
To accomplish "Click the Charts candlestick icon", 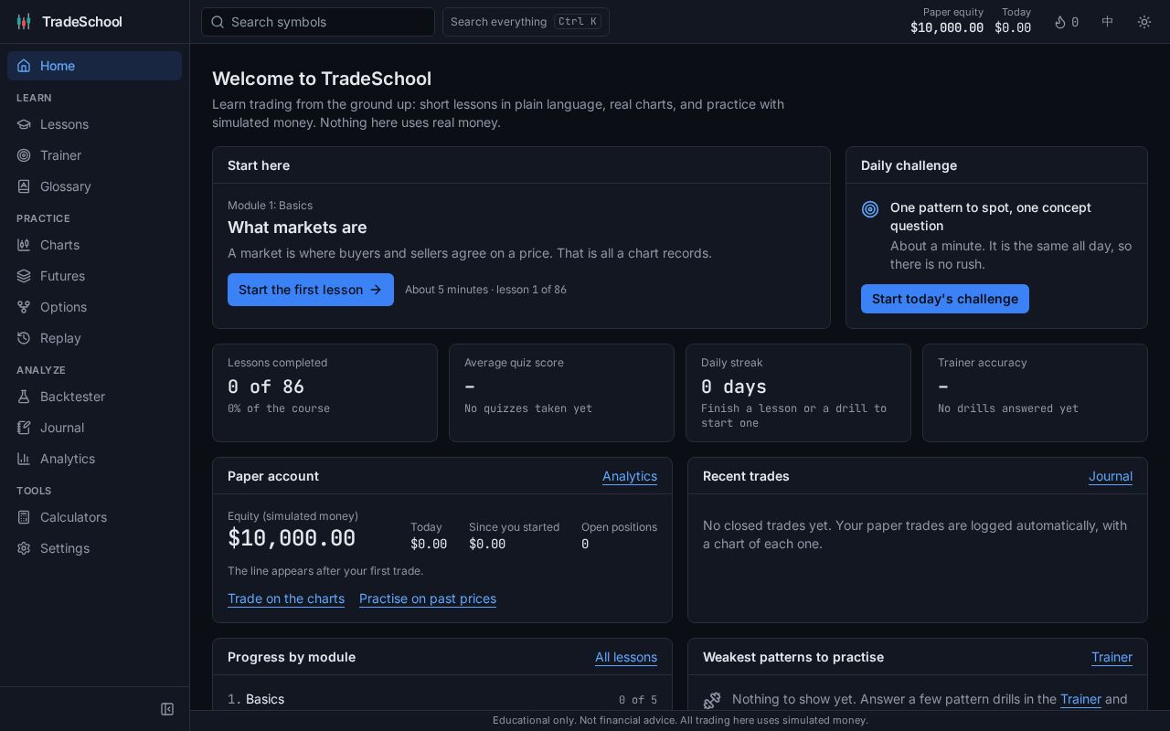I will pyautogui.click(x=24, y=245).
